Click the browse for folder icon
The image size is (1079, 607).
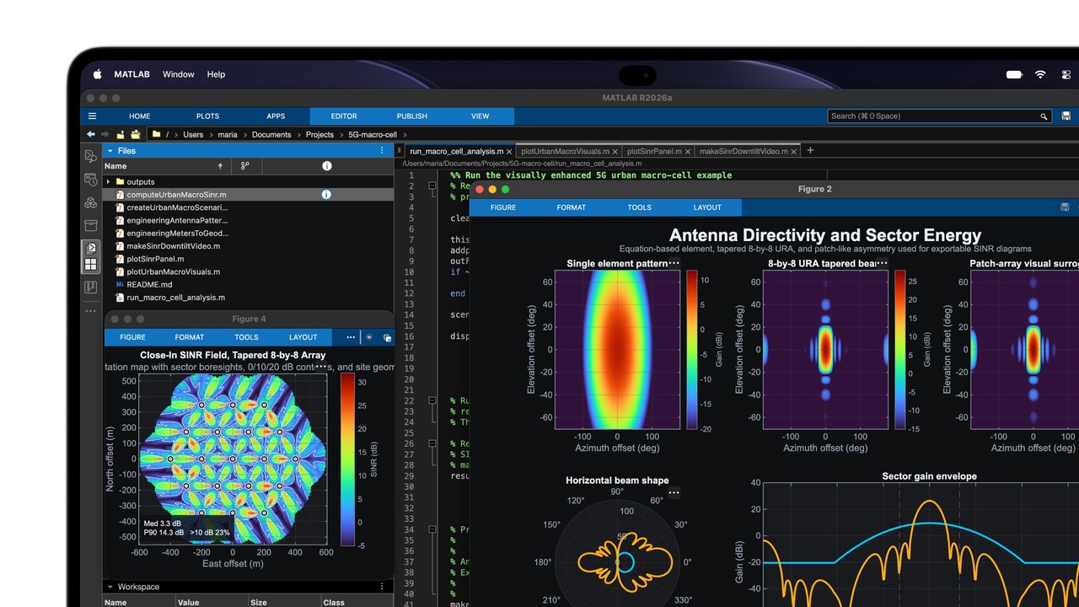[x=136, y=134]
